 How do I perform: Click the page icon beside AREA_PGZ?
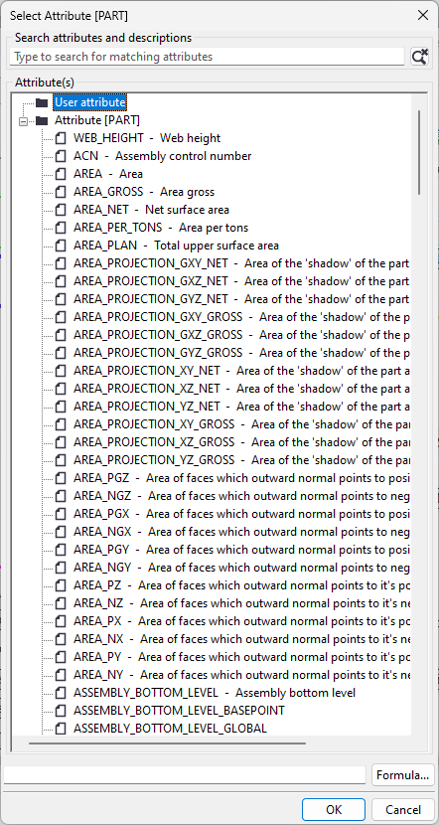[x=61, y=478]
